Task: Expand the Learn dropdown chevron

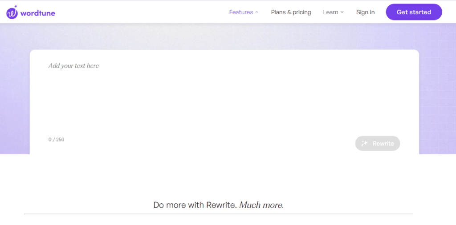Action: click(x=342, y=12)
